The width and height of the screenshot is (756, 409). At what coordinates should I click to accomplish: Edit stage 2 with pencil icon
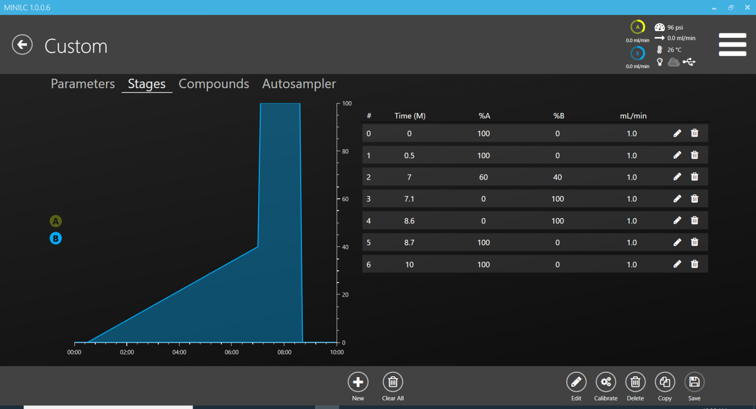coord(677,177)
